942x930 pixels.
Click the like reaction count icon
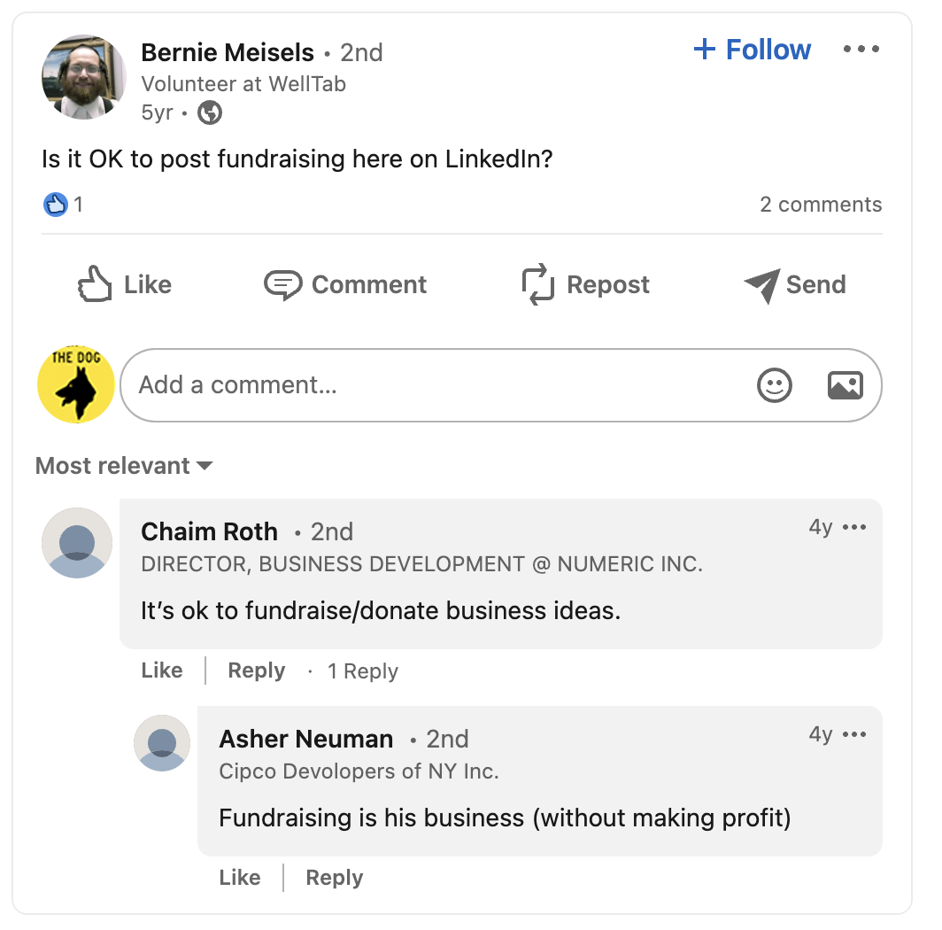[56, 205]
